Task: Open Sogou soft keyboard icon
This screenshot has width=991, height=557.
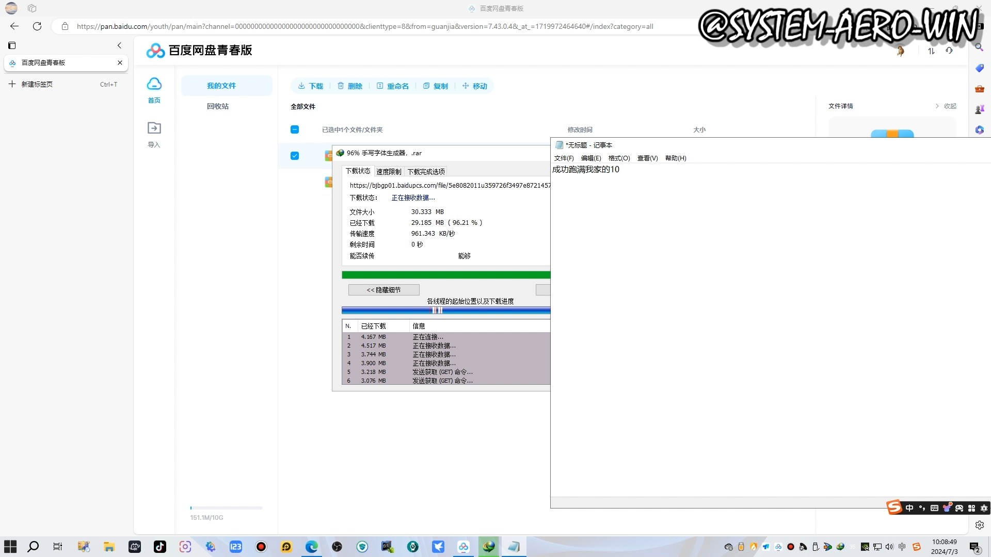Action: coord(934,508)
